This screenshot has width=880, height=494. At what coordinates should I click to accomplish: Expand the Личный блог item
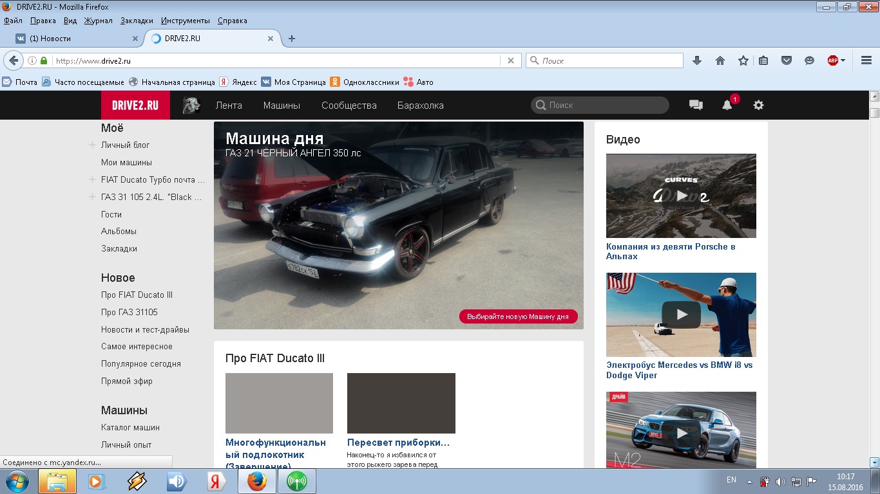[x=92, y=145]
